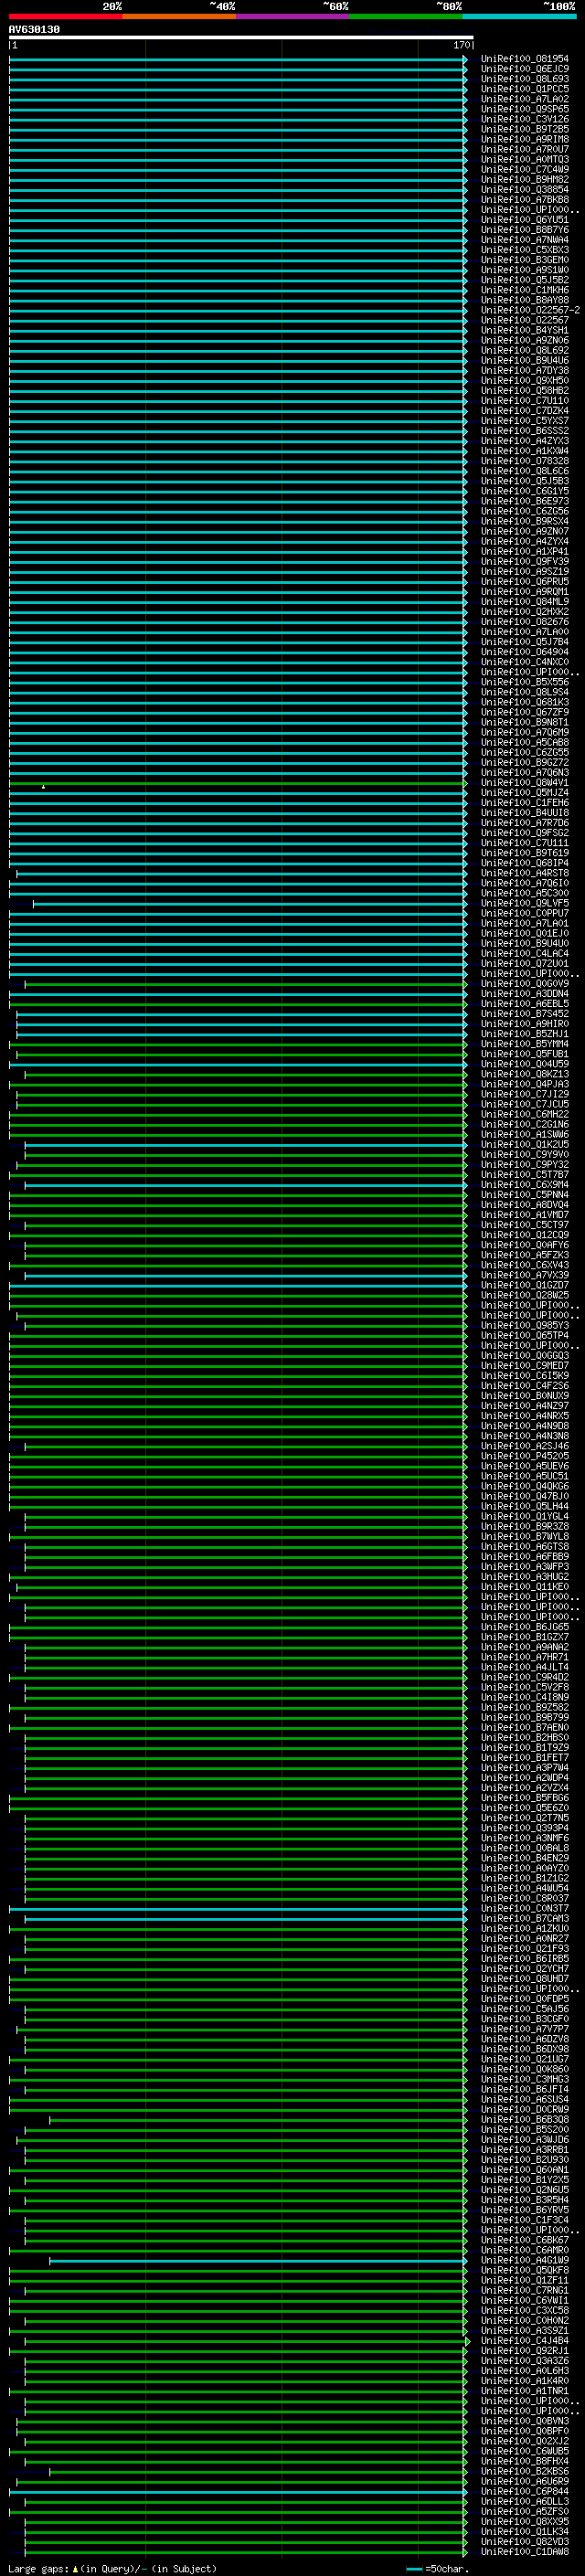Click the purple ~60% legend segment
Viewport: 585px width, 2576px height.
(292, 16)
